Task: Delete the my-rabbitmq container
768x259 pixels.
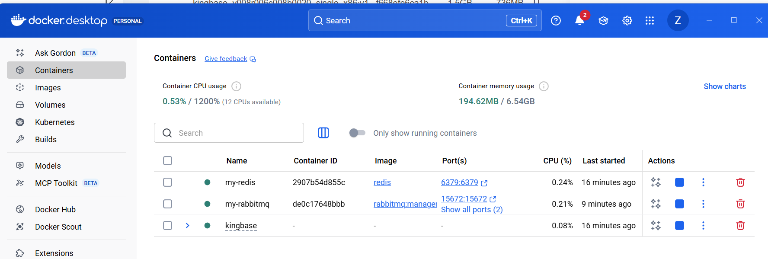Action: click(740, 204)
